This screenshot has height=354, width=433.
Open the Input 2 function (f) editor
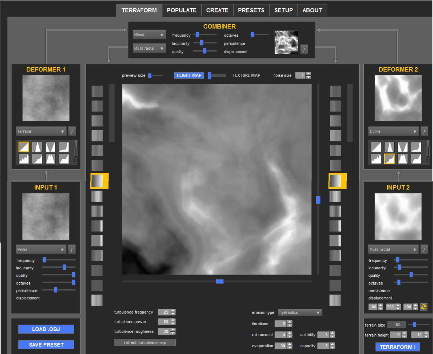coord(424,249)
